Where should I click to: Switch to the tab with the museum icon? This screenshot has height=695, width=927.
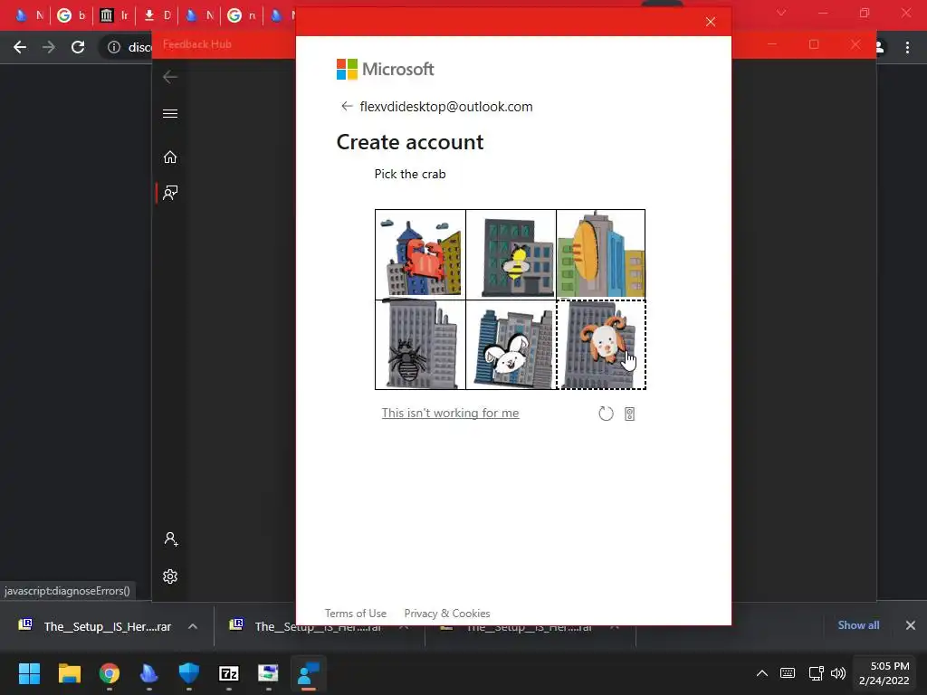113,15
